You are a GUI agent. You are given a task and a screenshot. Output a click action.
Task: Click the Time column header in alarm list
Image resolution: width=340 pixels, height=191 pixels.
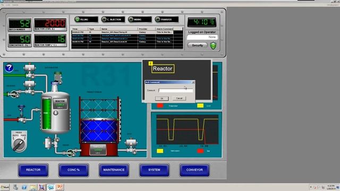[x=80, y=29]
